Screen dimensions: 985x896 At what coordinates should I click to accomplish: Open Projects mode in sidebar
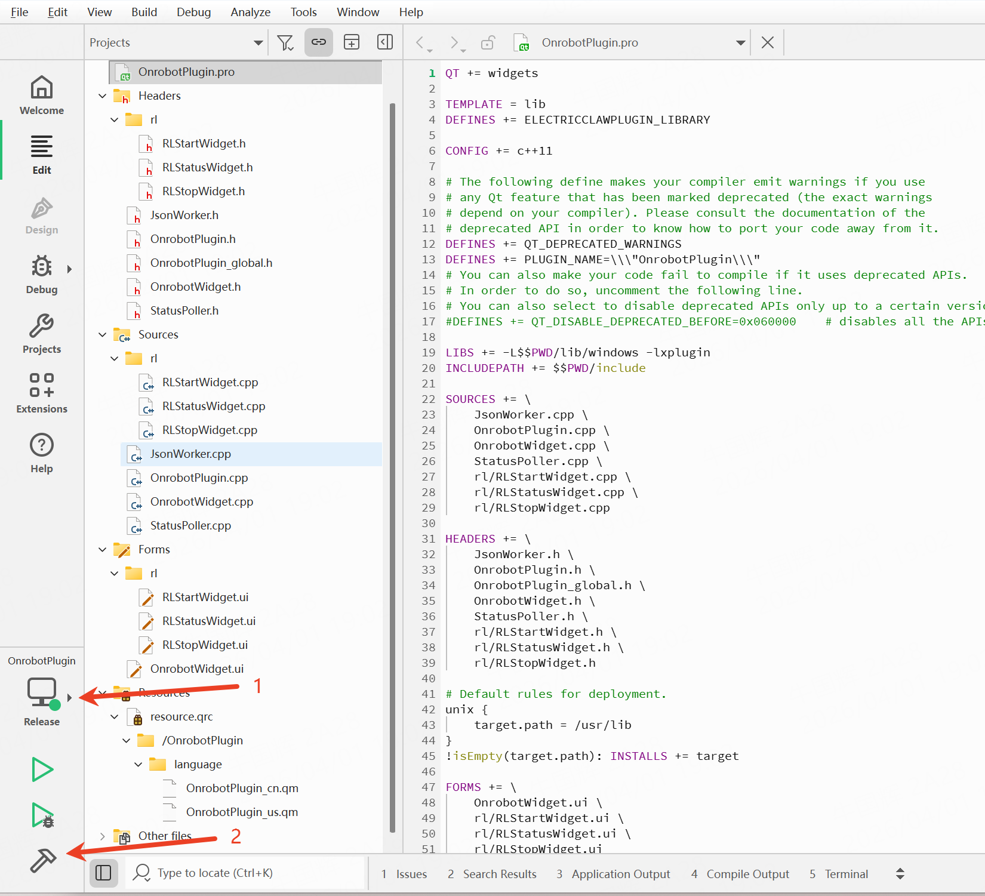41,334
